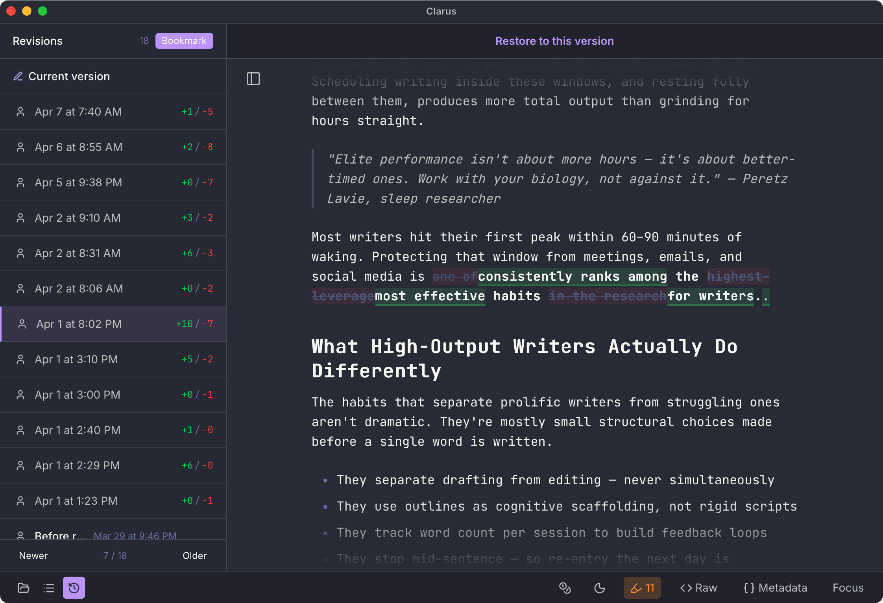
Task: Click user icon on Apr 2 9:10 AM revision
Action: click(20, 218)
